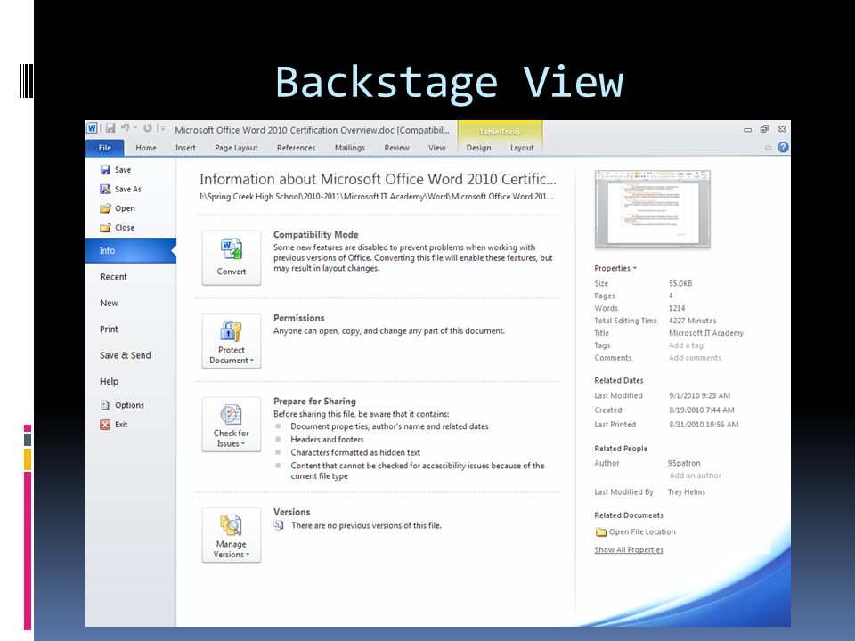855x641 pixels.
Task: Click the Show All Properties link
Action: coord(629,550)
